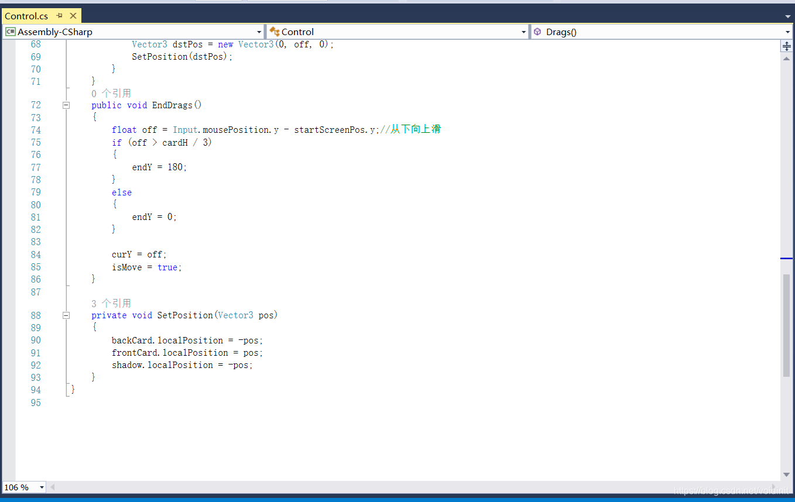This screenshot has height=502, width=795.
Task: Open the tab overflow dropdown arrow
Action: click(x=788, y=16)
